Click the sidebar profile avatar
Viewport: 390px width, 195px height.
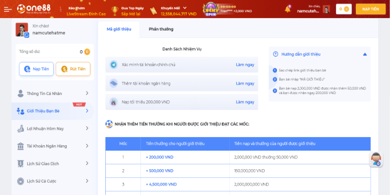(x=21, y=30)
